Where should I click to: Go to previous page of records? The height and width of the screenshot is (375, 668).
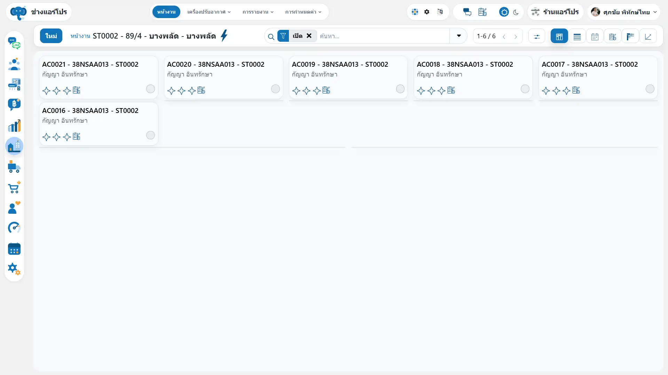pyautogui.click(x=504, y=36)
